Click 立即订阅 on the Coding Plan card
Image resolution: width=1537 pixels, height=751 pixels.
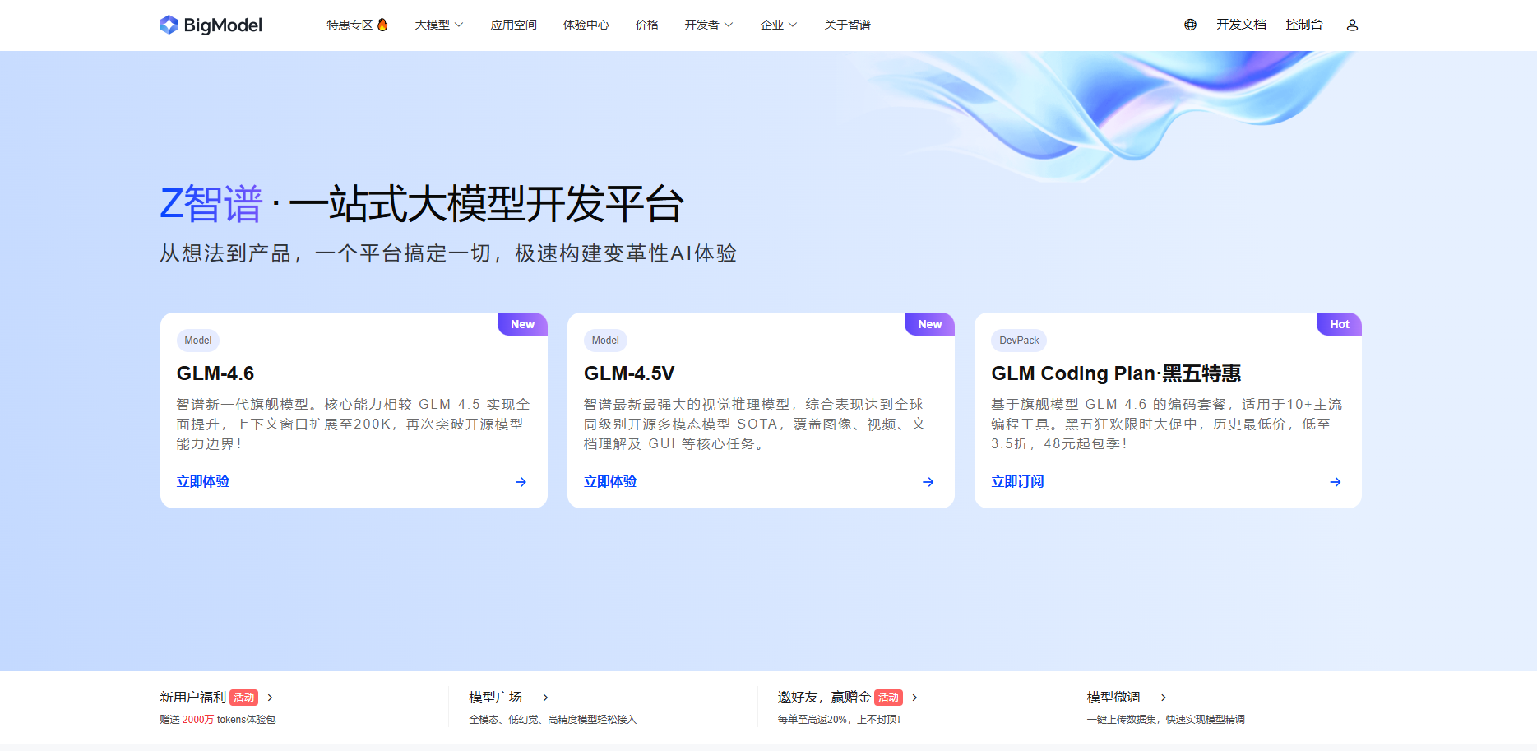coord(1017,482)
